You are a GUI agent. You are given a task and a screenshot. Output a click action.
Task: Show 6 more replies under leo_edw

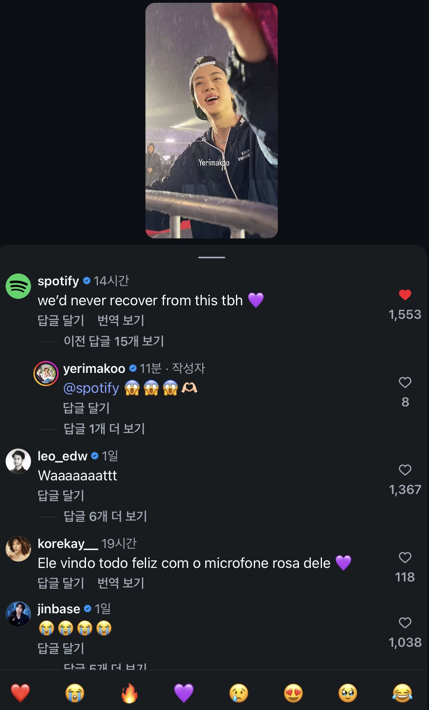(x=105, y=516)
